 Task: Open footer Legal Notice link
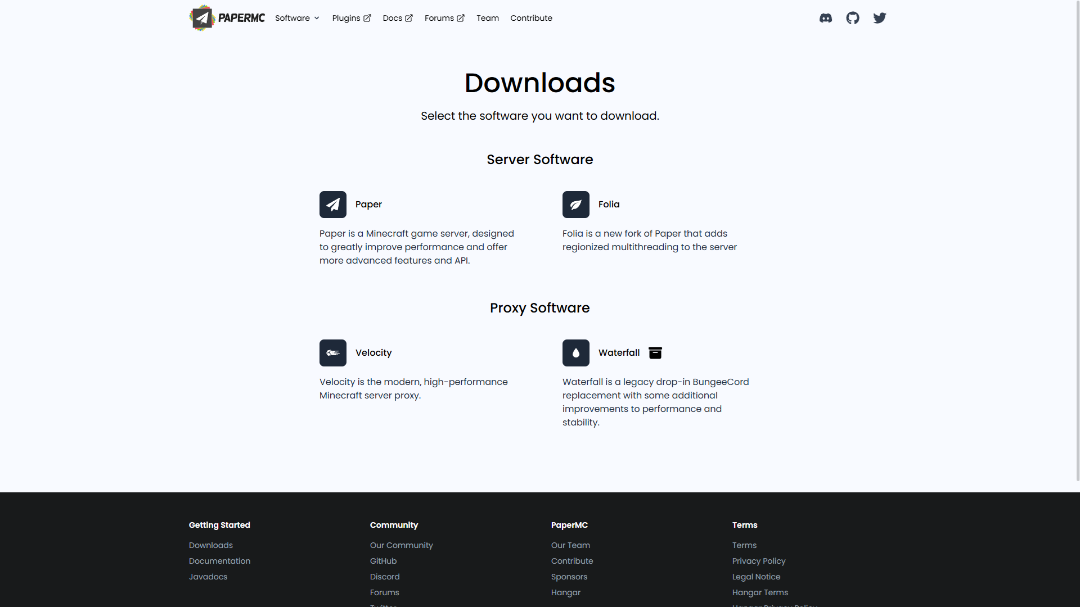coord(757,577)
